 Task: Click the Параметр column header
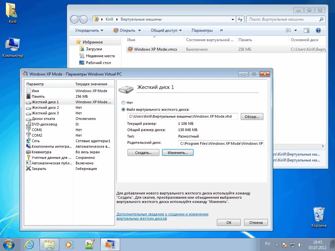click(x=49, y=84)
